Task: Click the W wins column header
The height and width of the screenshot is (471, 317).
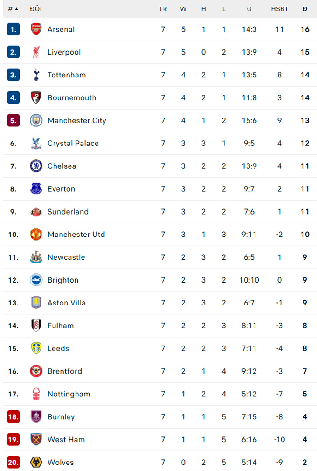Action: point(183,9)
